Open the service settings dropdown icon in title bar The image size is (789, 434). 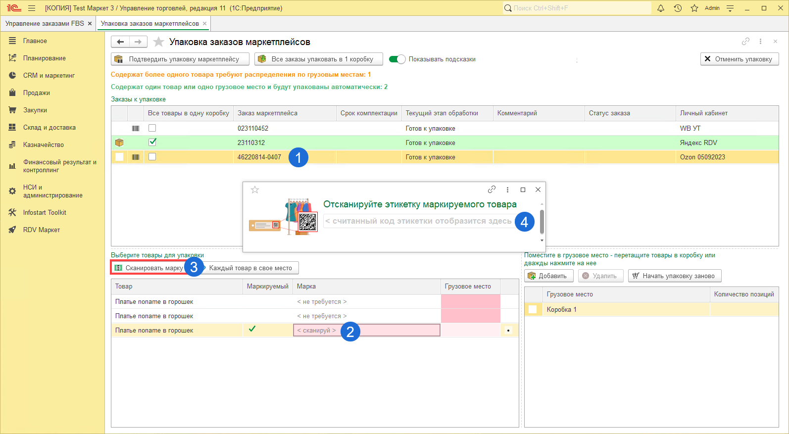730,8
